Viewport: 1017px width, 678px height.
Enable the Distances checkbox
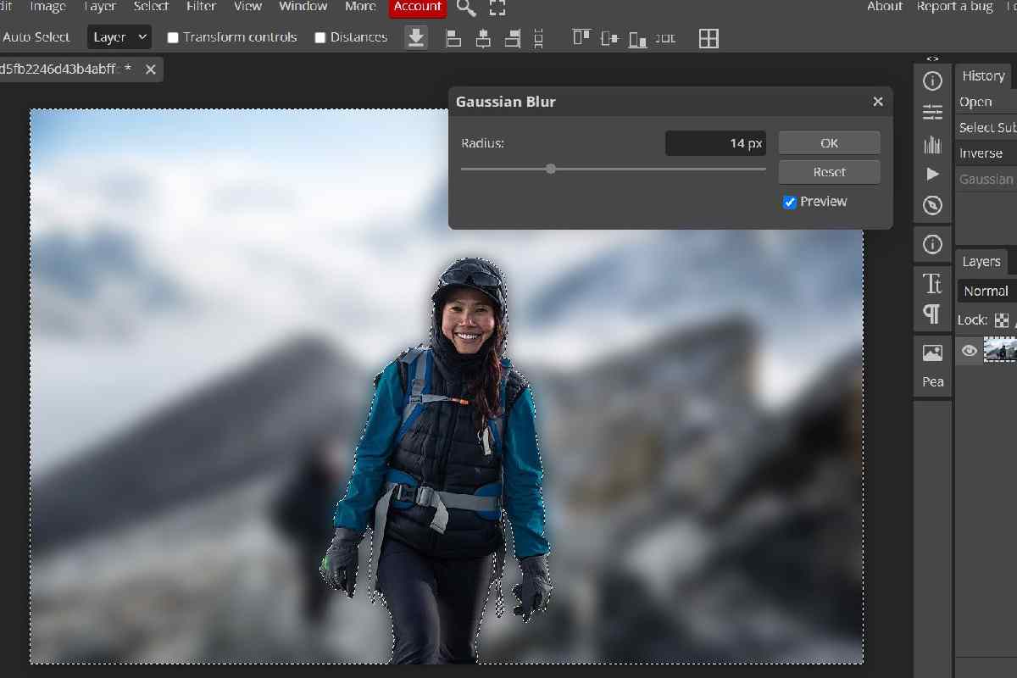320,37
